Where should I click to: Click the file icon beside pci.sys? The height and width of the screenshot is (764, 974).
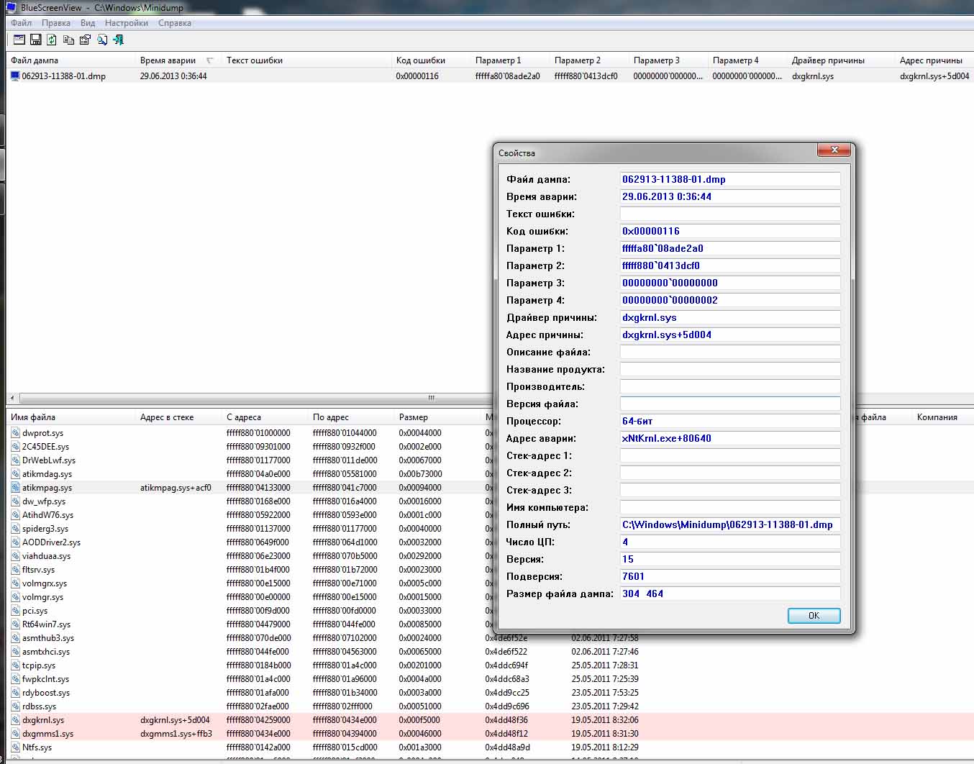click(x=15, y=611)
